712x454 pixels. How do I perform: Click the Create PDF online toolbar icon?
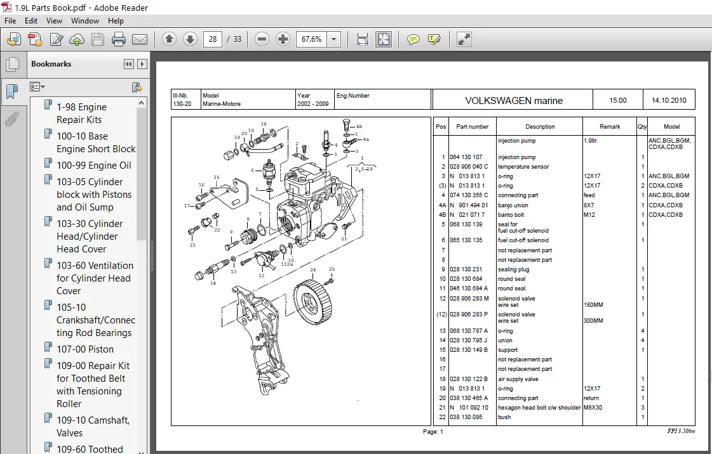click(13, 39)
